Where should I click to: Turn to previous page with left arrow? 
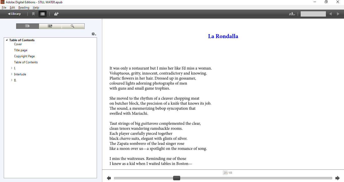pos(109,178)
